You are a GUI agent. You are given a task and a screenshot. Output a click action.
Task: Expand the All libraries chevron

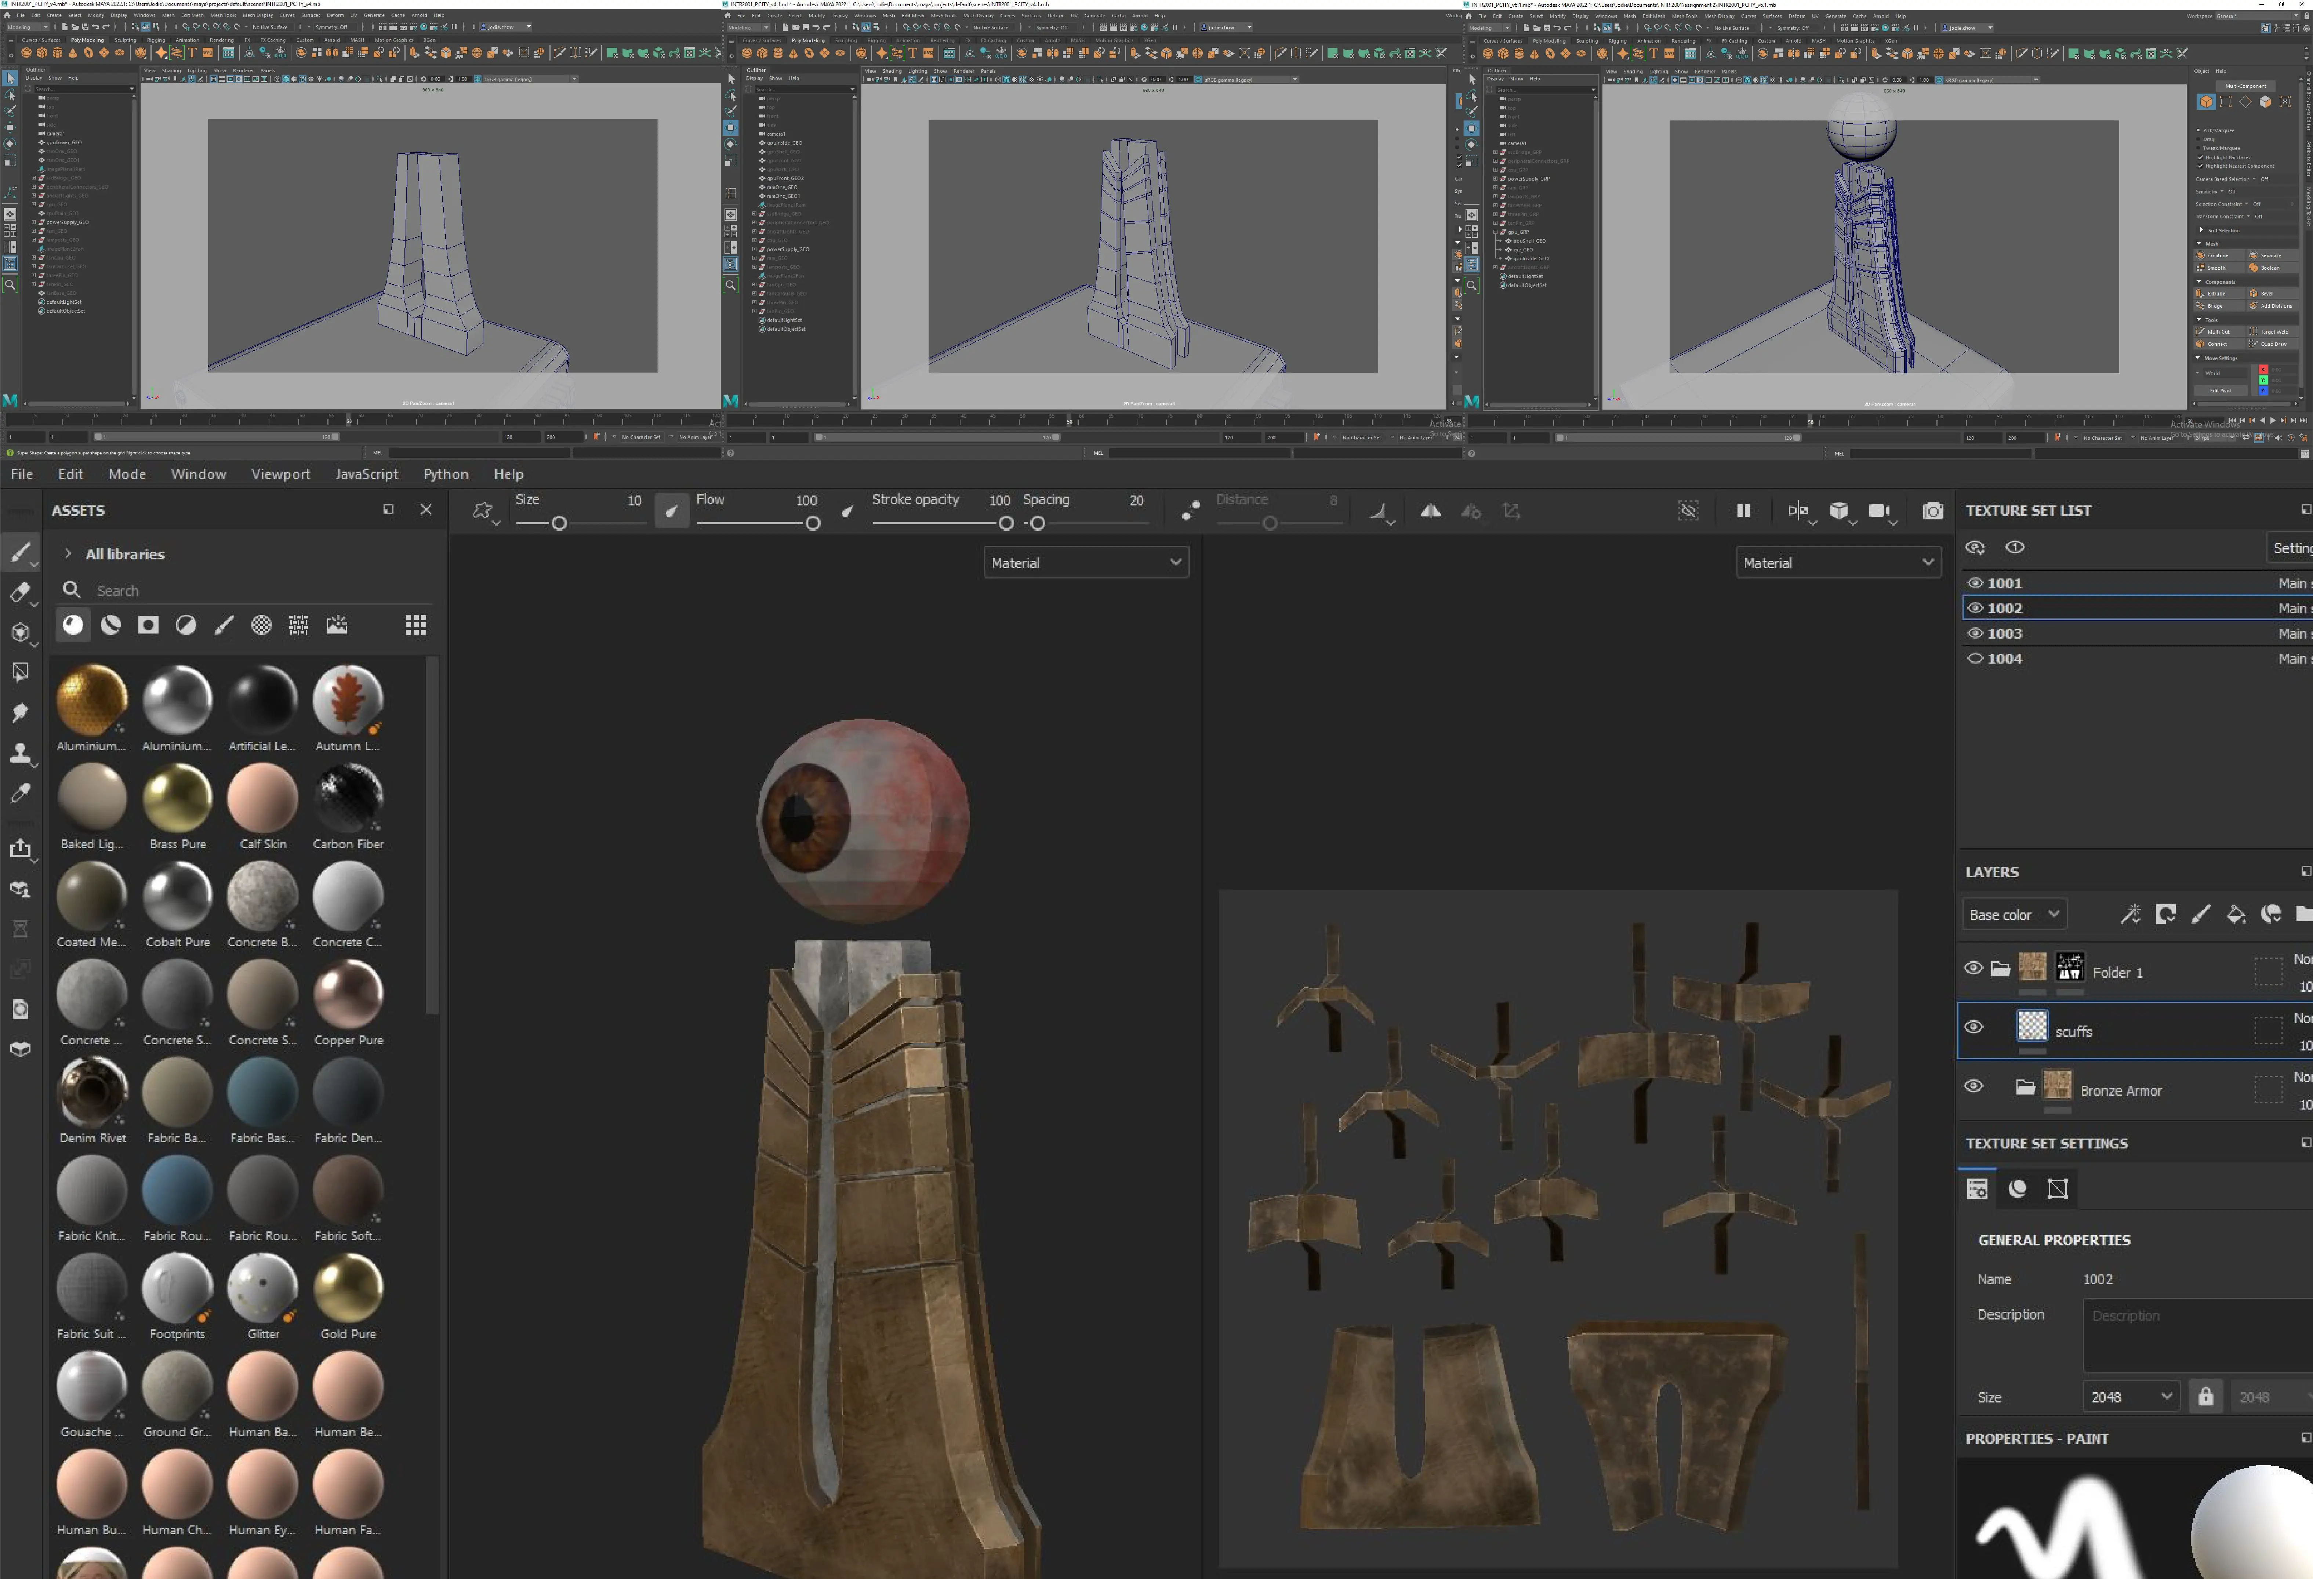68,553
